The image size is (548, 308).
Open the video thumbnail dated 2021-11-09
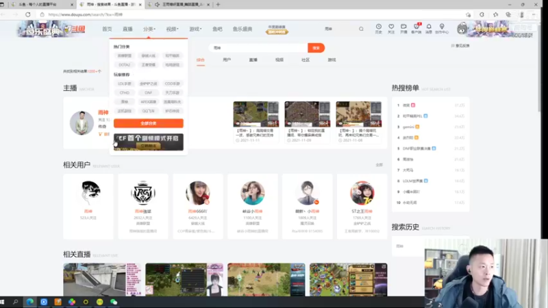coord(307,114)
